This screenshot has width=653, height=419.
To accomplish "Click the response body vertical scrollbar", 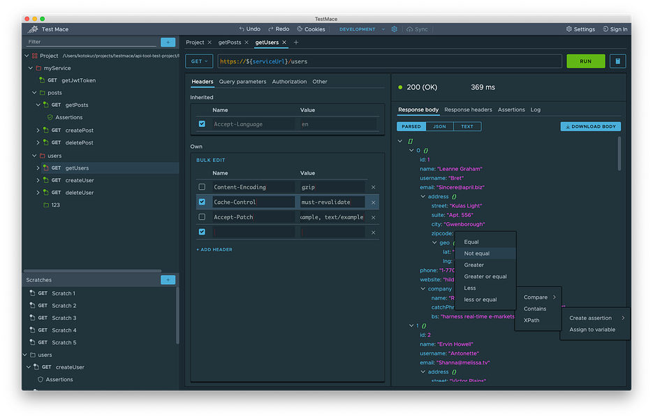I will pyautogui.click(x=619, y=153).
